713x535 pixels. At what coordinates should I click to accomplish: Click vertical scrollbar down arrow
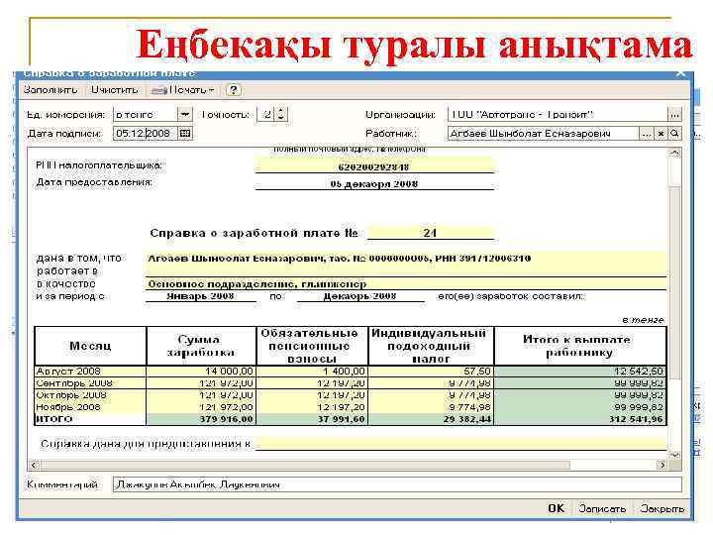coord(674,455)
